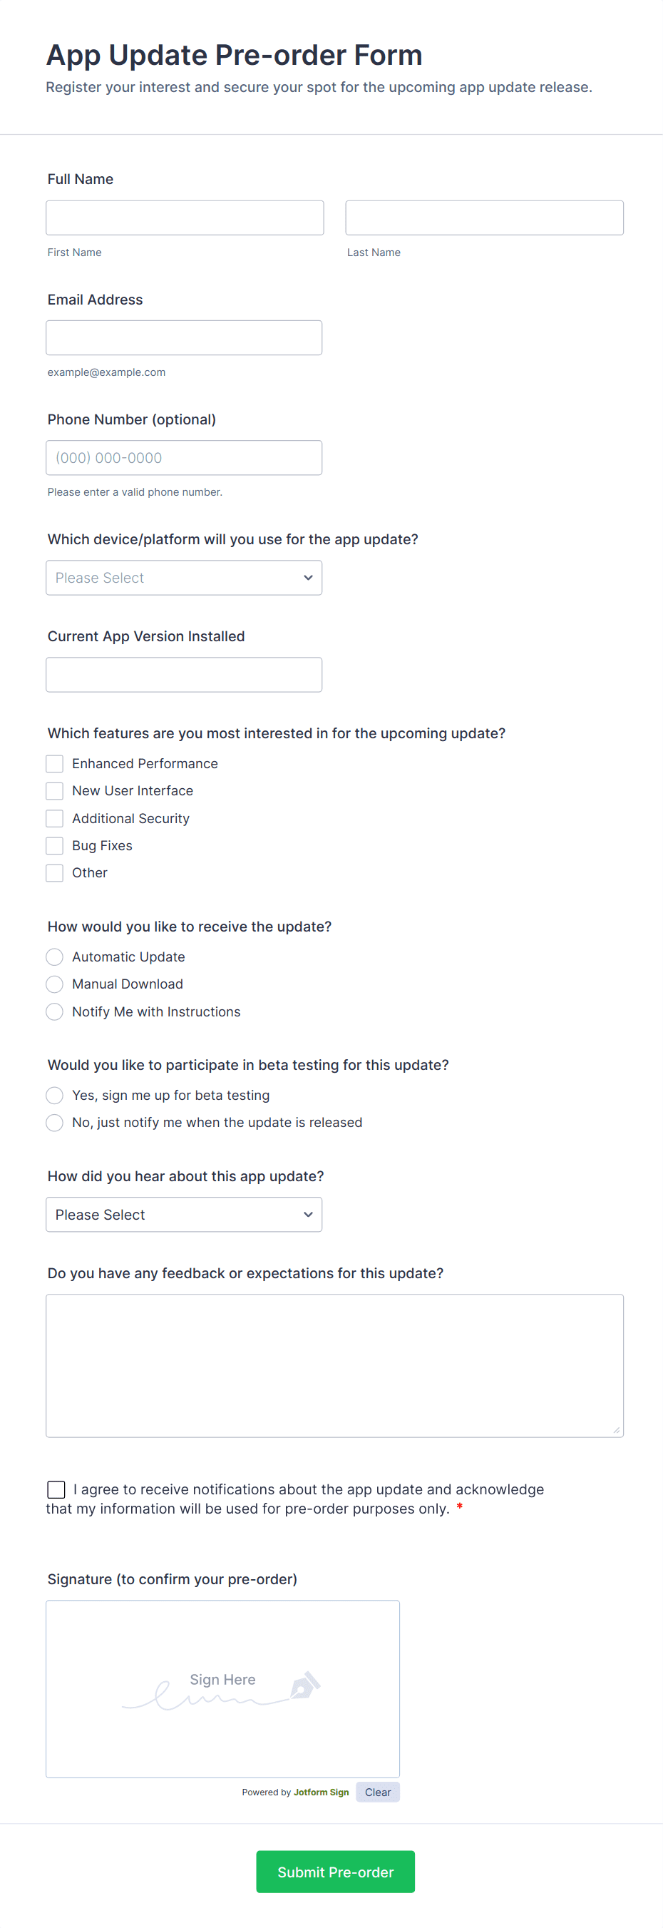
Task: Open the 'How did you hear' dropdown
Action: (183, 1214)
